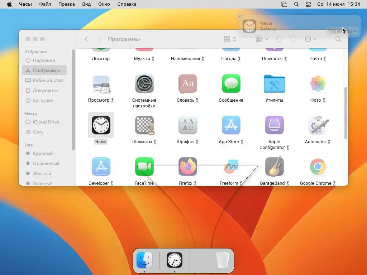Click the Погода app label
Image resolution: width=367 pixels, height=275 pixels.
pyautogui.click(x=229, y=59)
